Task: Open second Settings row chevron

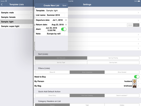Action: click(x=138, y=20)
